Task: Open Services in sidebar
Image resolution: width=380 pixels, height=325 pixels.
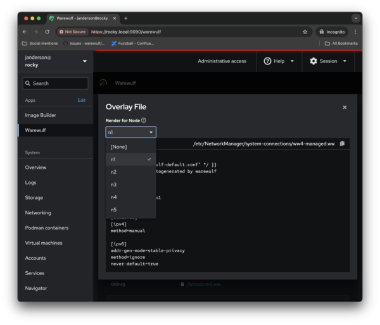Action: [56, 273]
